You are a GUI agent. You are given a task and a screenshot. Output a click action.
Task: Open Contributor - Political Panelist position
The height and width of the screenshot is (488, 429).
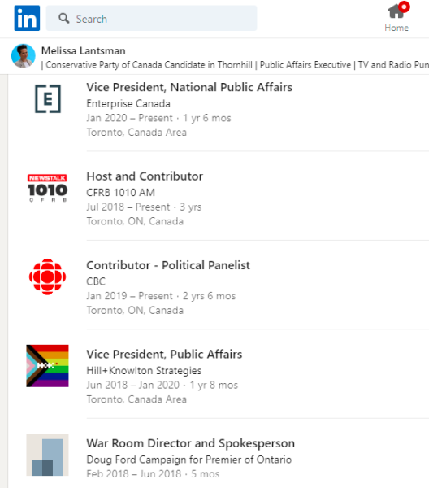[x=168, y=265]
